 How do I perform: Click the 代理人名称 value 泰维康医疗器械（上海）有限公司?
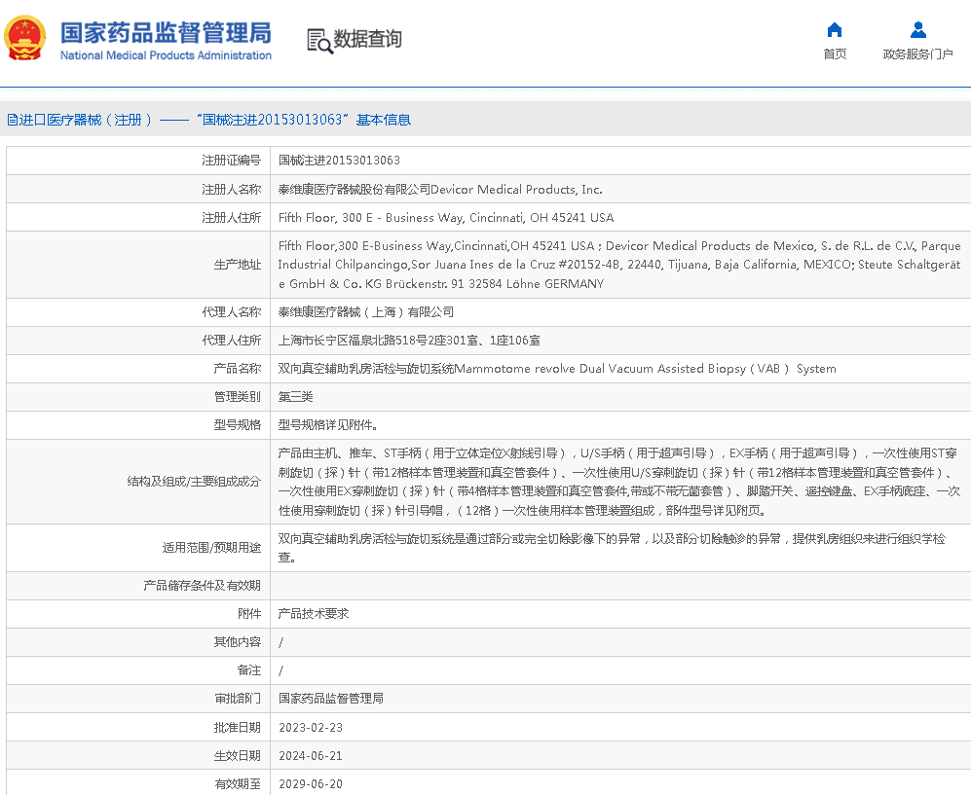tap(366, 312)
